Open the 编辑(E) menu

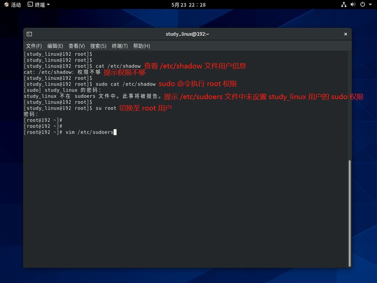55,46
